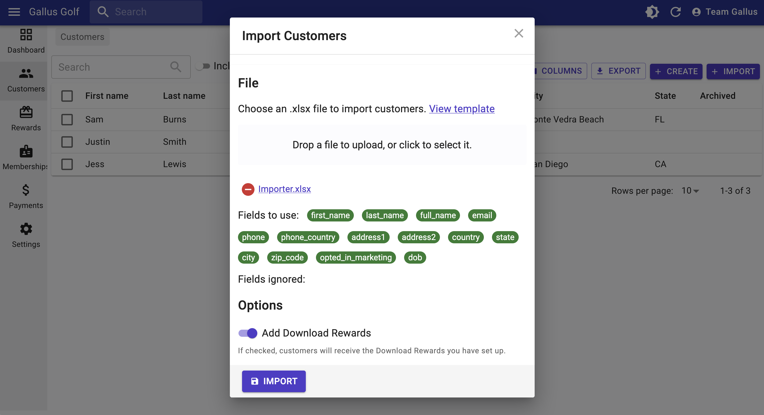Image resolution: width=764 pixels, height=415 pixels.
Task: Click the magnifier icon in top search bar
Action: coord(103,12)
